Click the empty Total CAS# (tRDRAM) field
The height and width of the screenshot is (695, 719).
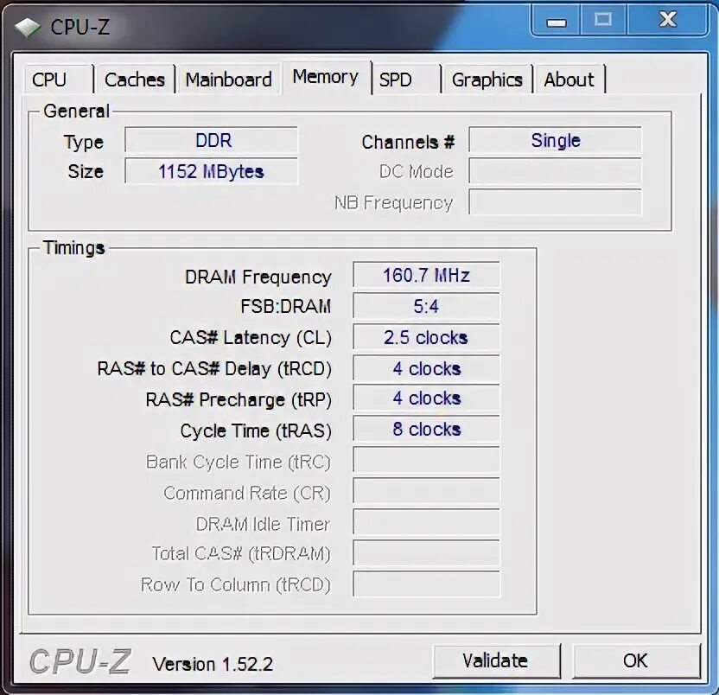click(426, 552)
